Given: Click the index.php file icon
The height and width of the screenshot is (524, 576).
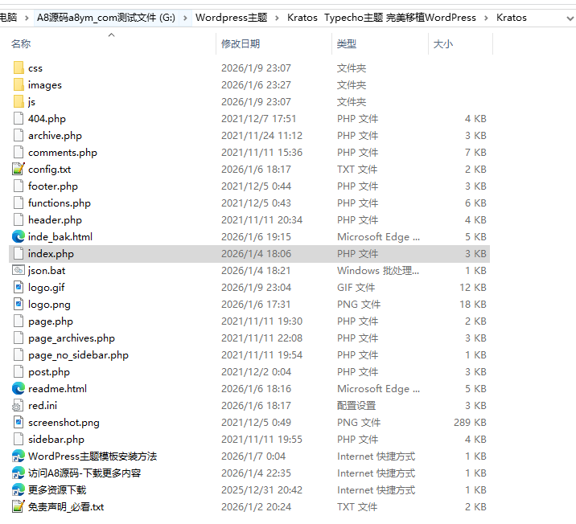Looking at the screenshot, I should (x=19, y=253).
